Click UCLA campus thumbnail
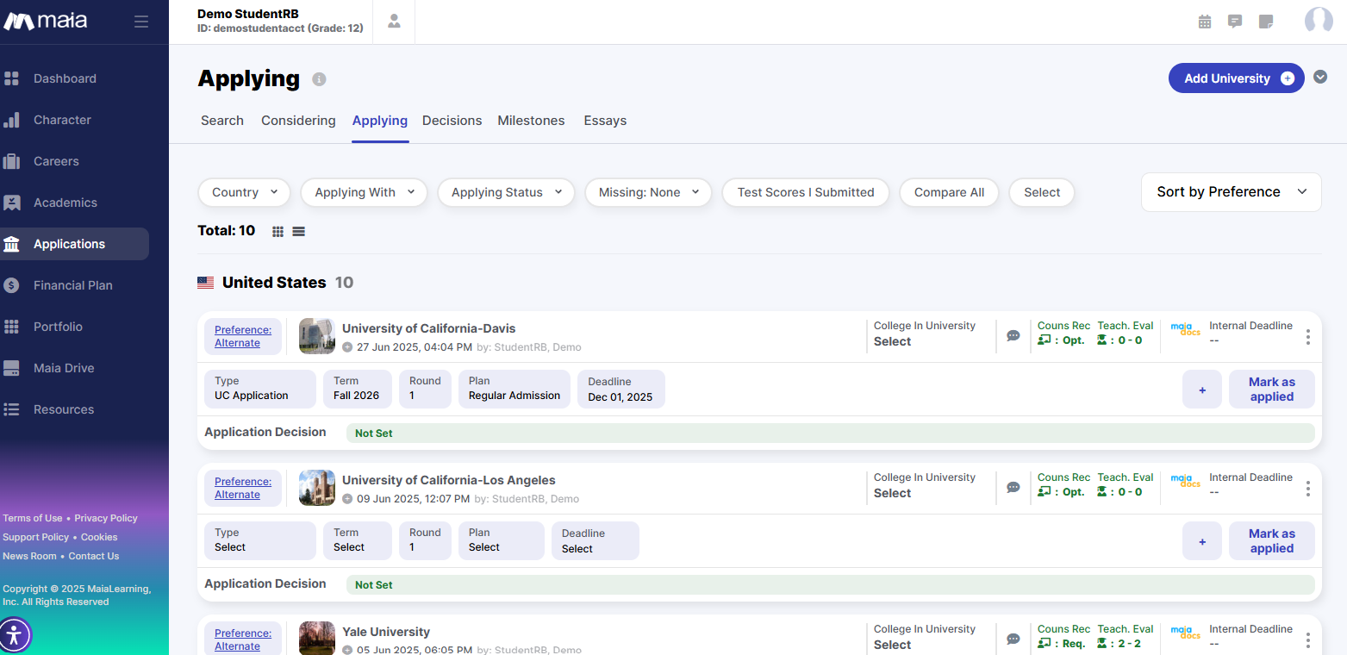This screenshot has width=1347, height=655. 317,488
